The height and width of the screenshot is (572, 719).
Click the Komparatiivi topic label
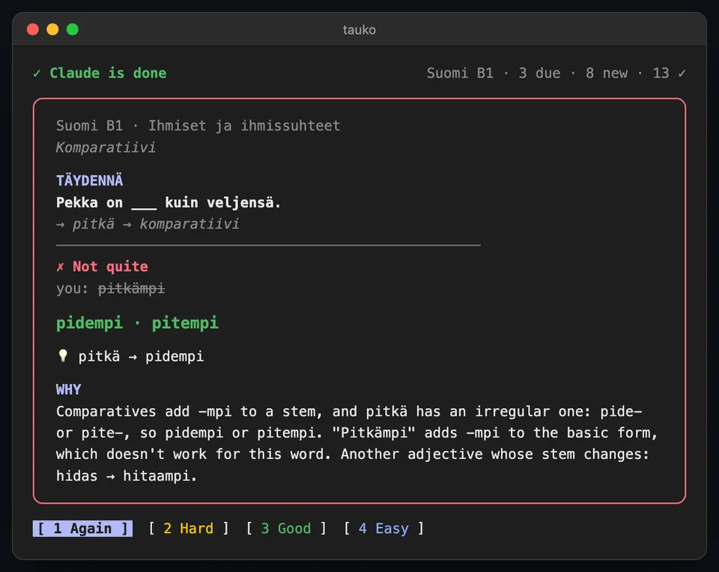(106, 147)
